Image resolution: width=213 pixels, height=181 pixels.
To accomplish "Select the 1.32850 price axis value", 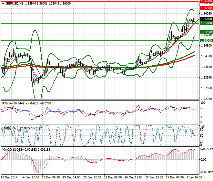I will [x=206, y=88].
